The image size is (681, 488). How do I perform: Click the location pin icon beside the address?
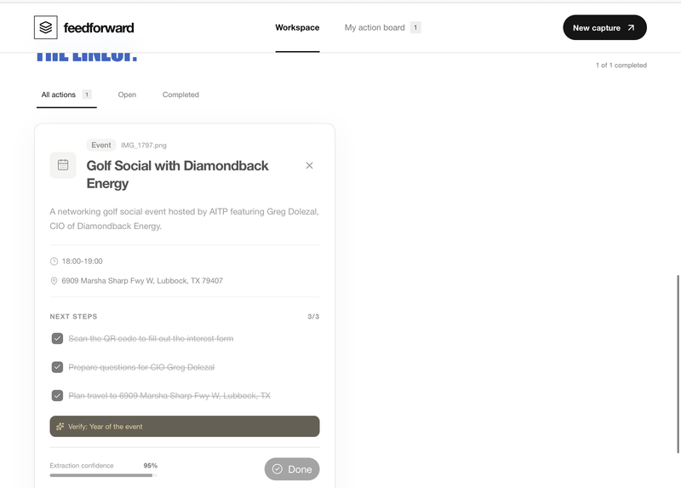(54, 281)
